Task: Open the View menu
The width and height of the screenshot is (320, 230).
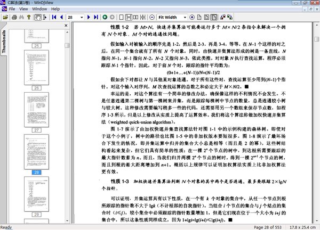Action: pos(23,9)
